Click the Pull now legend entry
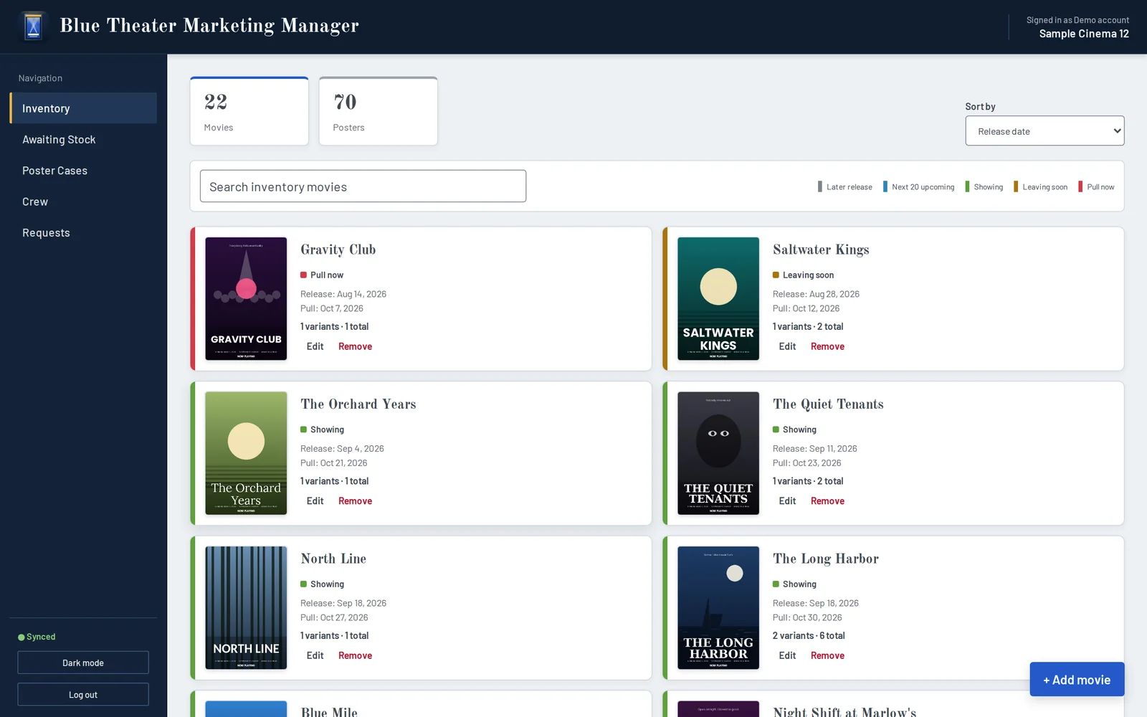 1096,187
